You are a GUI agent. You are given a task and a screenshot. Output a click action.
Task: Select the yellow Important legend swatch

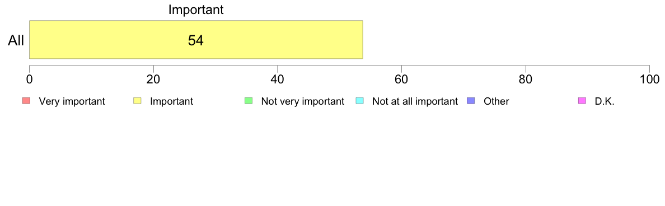(137, 101)
